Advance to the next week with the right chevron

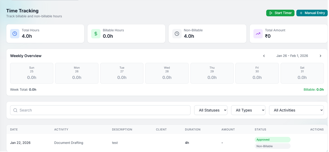point(320,56)
